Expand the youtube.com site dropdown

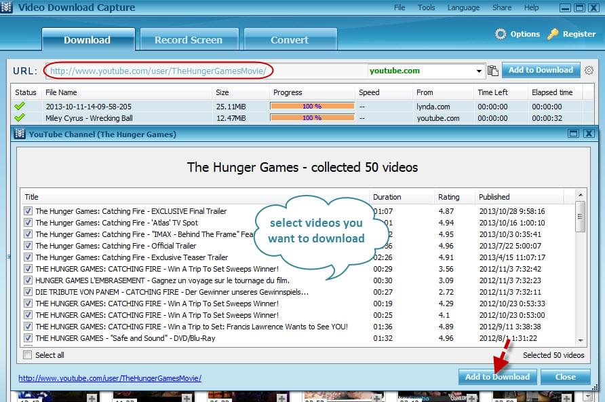pyautogui.click(x=479, y=71)
